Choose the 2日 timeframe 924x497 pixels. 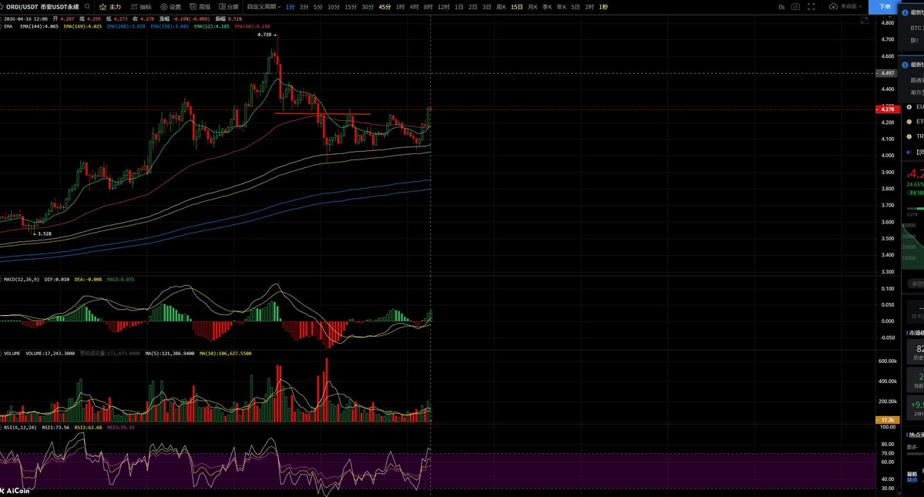coord(473,7)
